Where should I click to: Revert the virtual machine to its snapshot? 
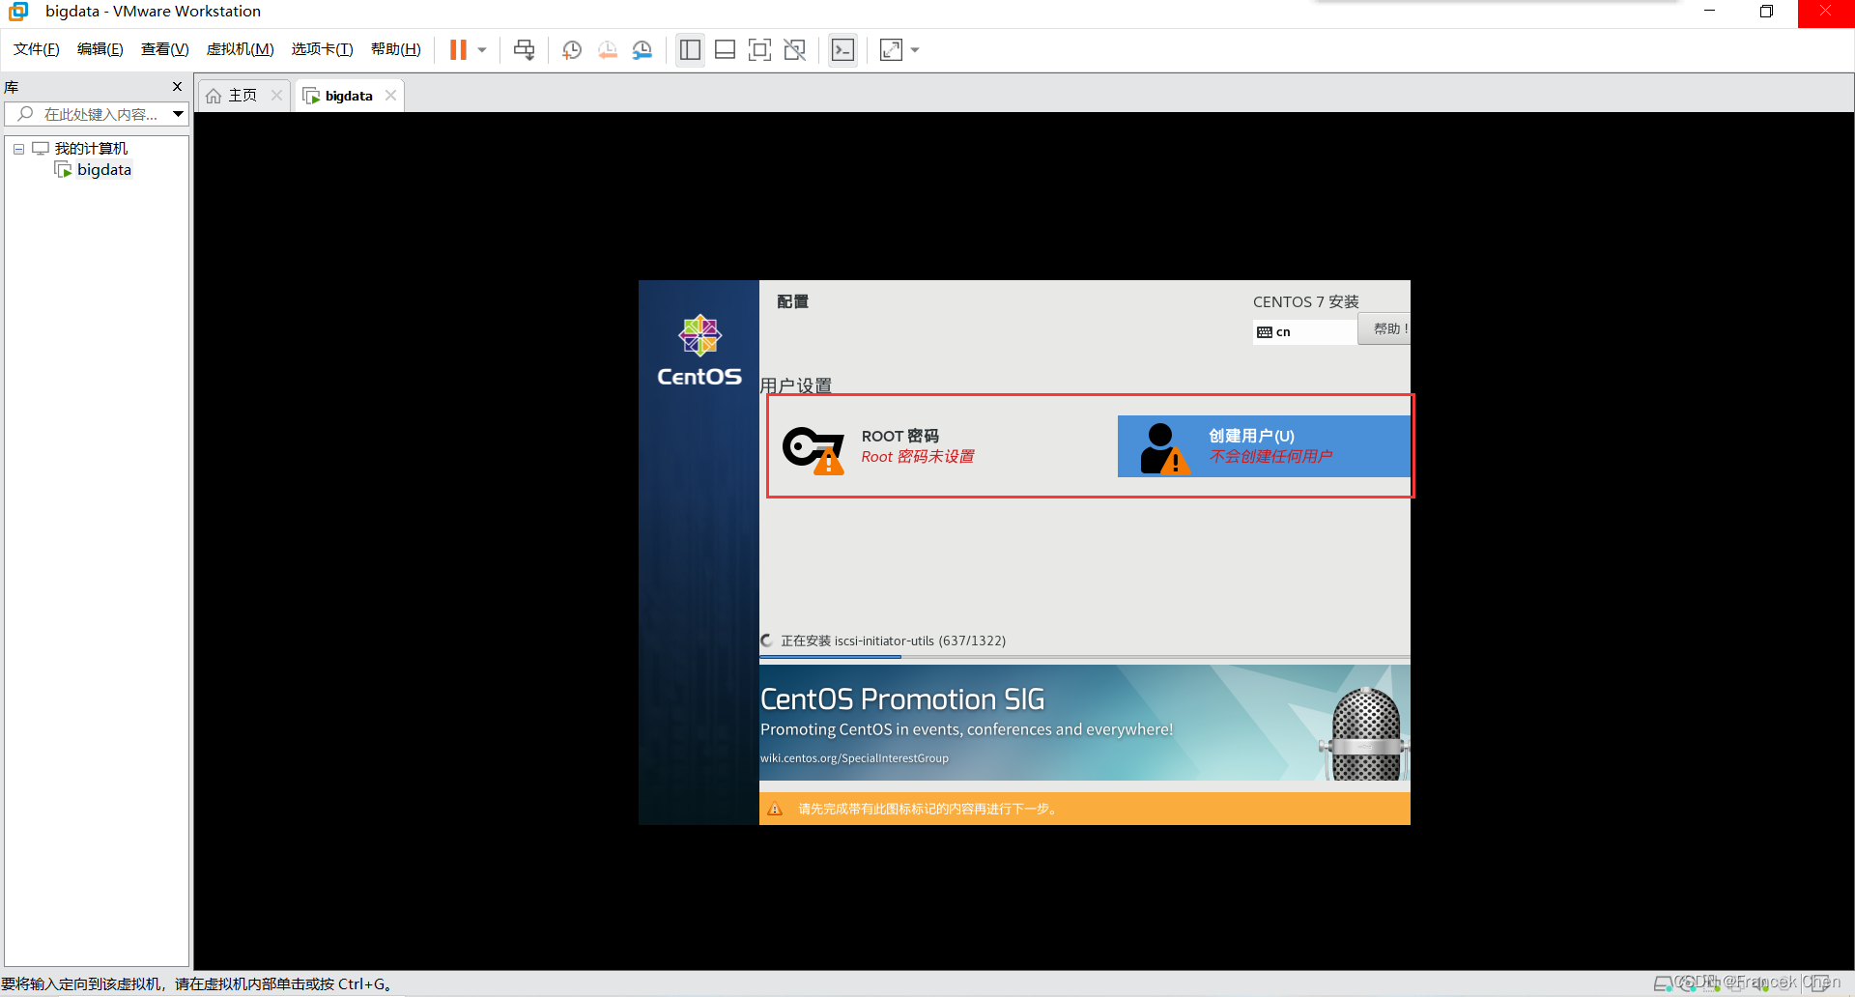click(x=607, y=49)
